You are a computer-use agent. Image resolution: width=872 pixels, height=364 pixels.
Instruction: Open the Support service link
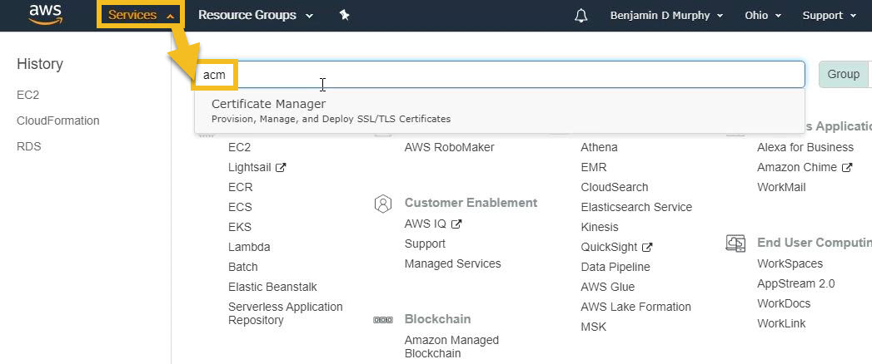(x=425, y=243)
